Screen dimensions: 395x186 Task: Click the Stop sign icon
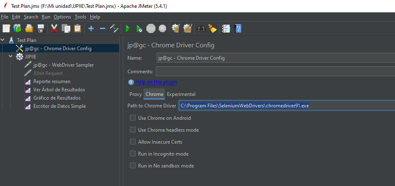point(151,28)
